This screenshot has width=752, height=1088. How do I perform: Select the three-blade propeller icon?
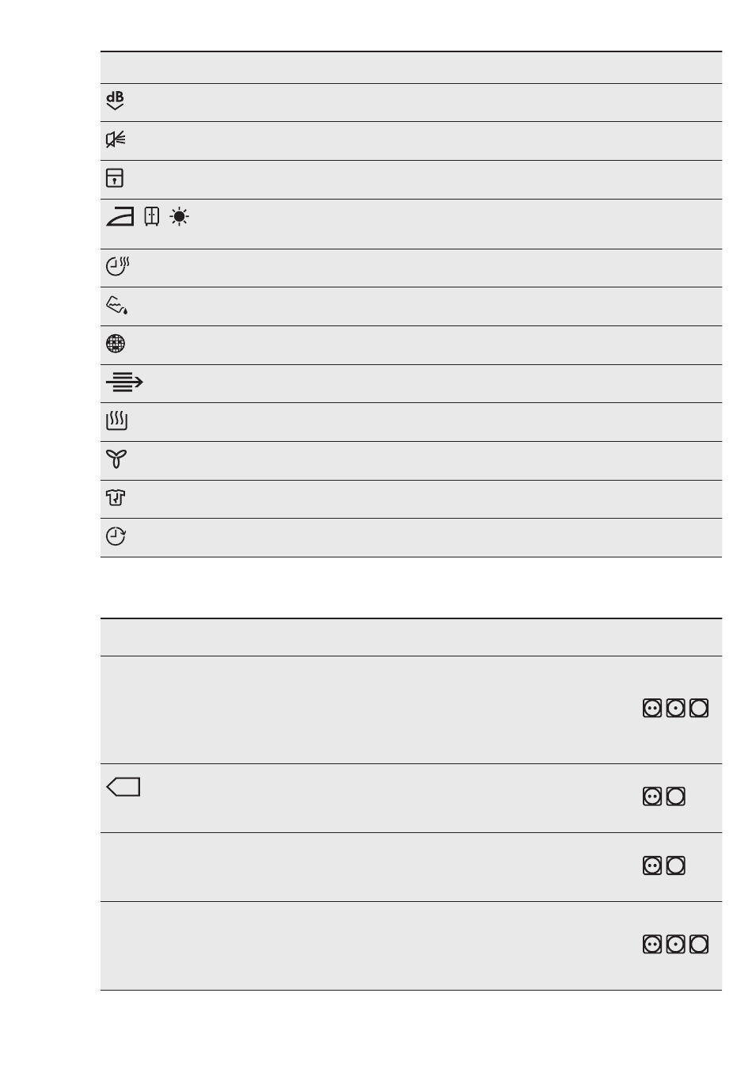pos(116,459)
